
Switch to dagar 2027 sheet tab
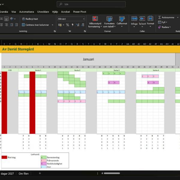7,174
